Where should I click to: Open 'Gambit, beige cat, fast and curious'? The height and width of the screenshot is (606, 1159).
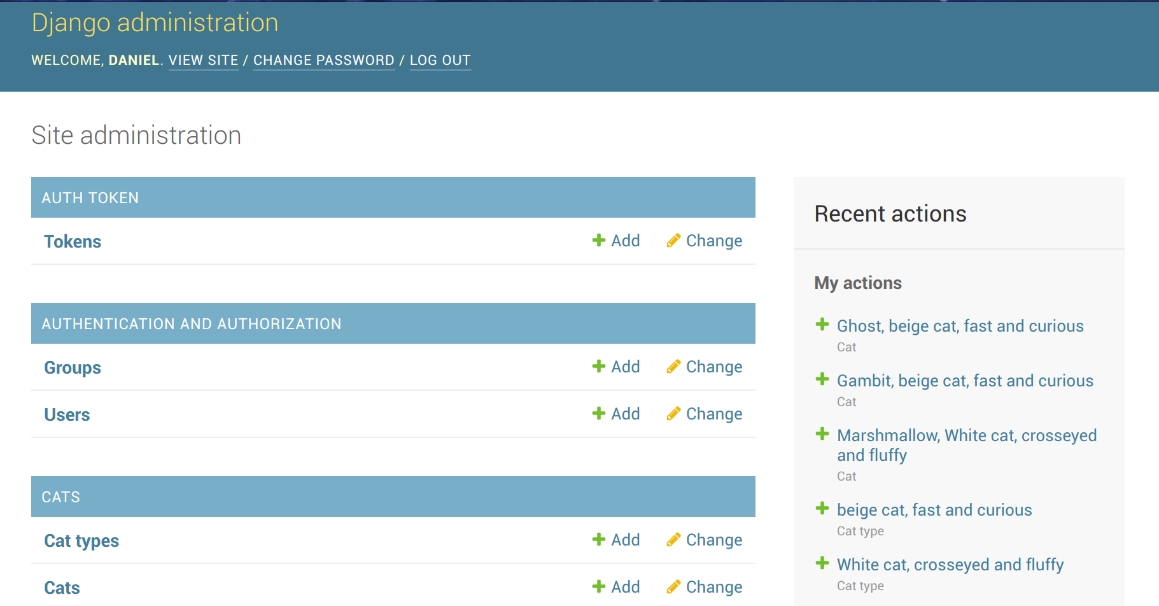click(965, 381)
